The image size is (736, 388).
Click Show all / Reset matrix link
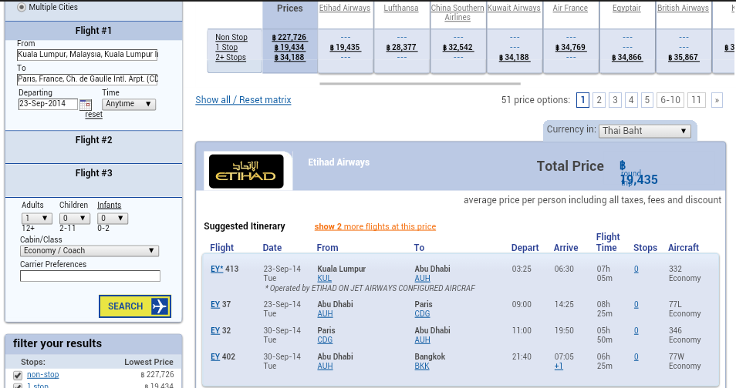(243, 100)
